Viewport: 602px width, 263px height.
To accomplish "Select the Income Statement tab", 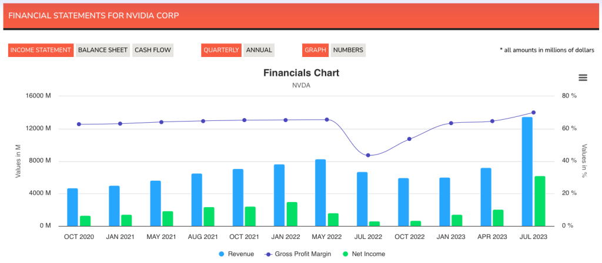I will 41,50.
